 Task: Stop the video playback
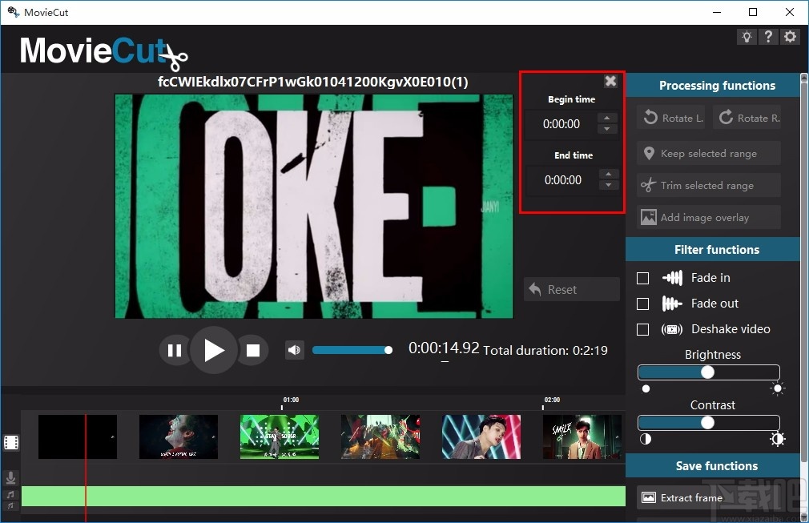click(x=253, y=351)
